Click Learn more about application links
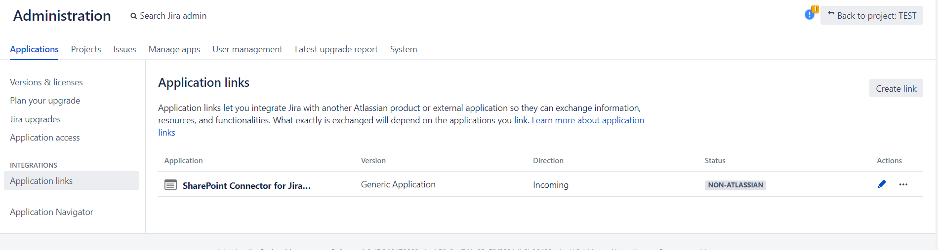Screen dimensions: 938x250 (587, 120)
